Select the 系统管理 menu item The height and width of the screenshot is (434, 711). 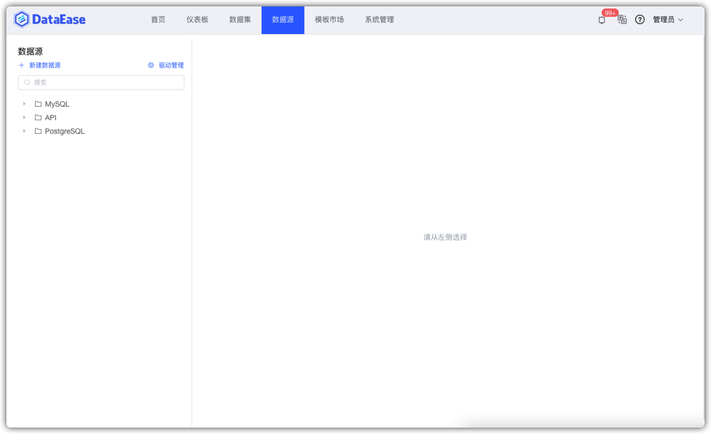click(380, 19)
